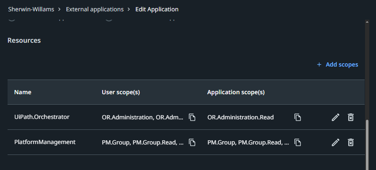Open the pencil editor for PlatformManagement
376x170 pixels.
[335, 142]
